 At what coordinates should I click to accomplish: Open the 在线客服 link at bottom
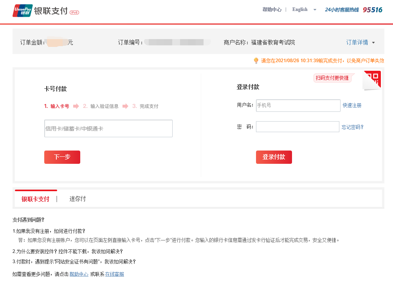115,274
